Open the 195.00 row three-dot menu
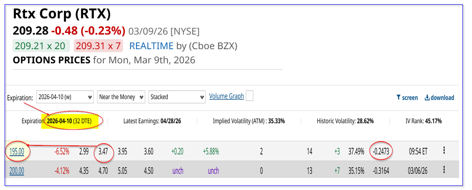 444,151
